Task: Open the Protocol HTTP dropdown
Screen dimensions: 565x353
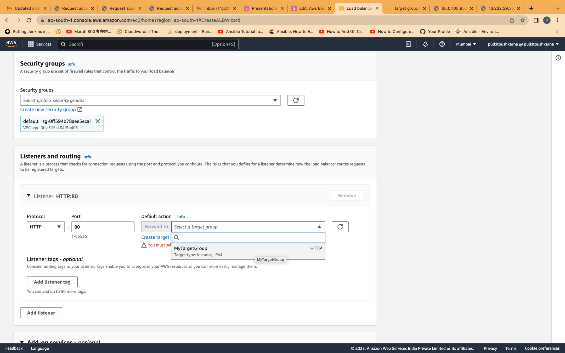Action: pyautogui.click(x=46, y=227)
